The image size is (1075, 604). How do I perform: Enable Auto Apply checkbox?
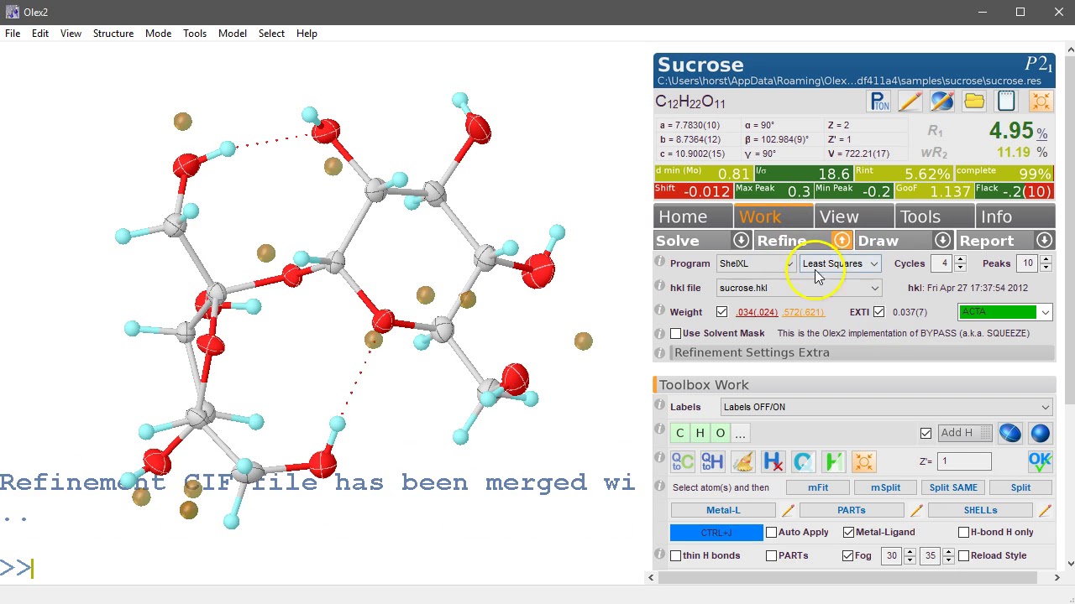pyautogui.click(x=771, y=532)
